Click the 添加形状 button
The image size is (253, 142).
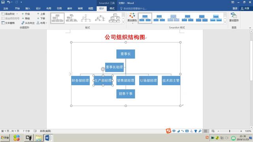8,14
